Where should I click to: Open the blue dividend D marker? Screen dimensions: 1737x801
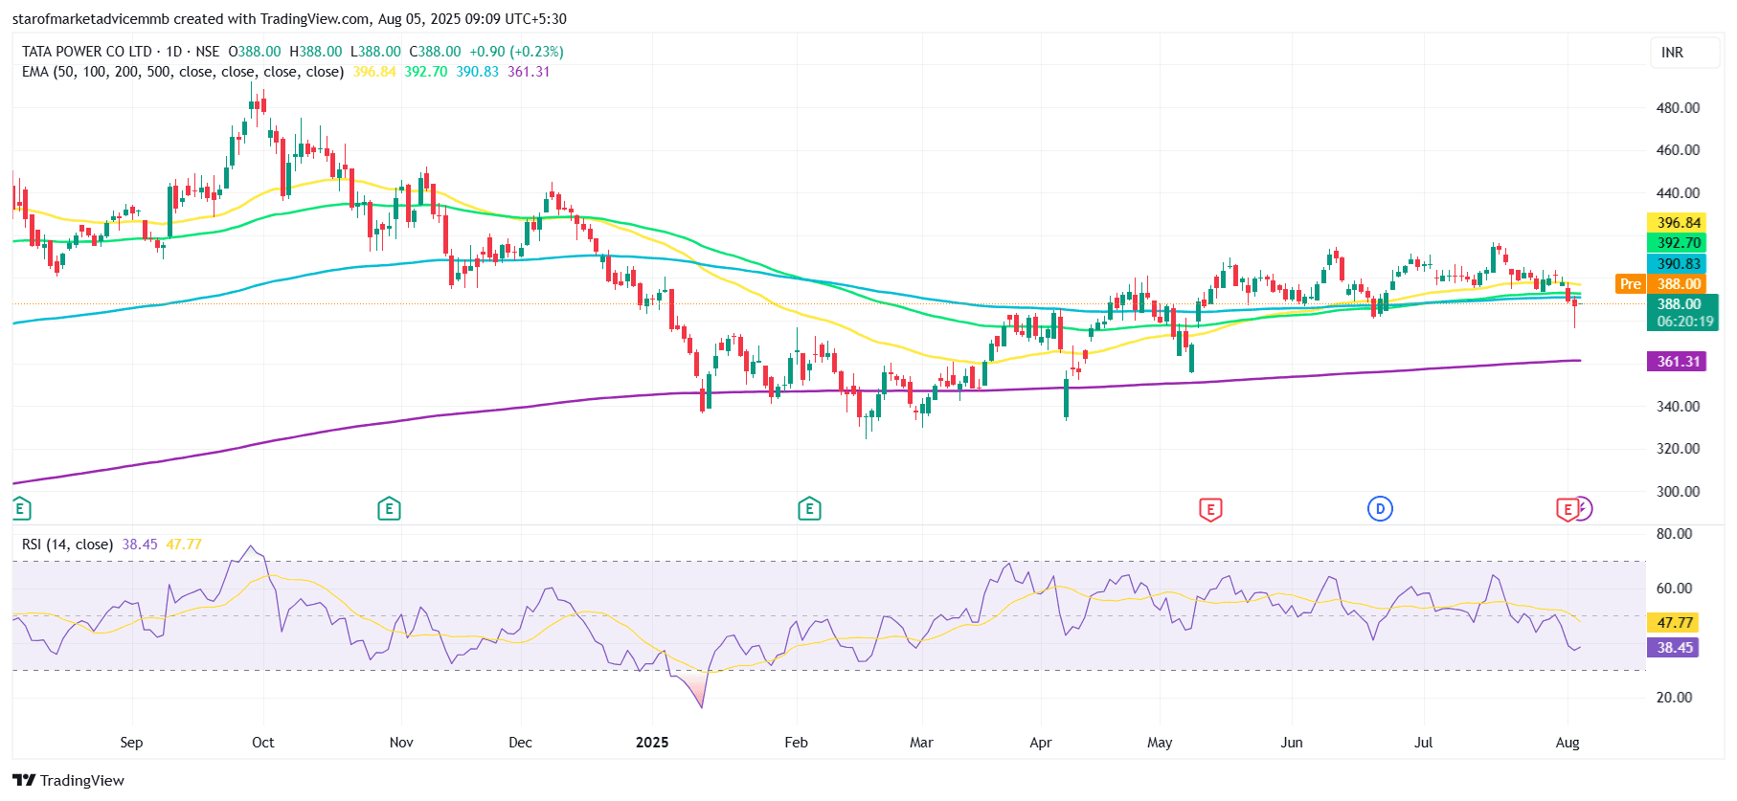(1380, 508)
